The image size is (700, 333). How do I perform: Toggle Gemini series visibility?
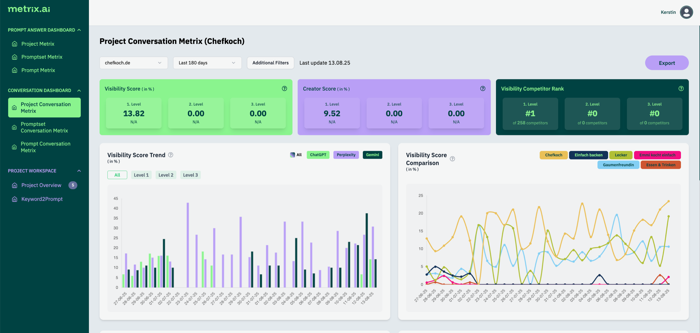tap(372, 155)
